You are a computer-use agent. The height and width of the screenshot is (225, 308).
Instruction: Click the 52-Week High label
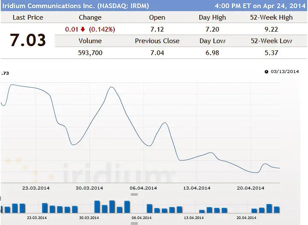(x=271, y=18)
